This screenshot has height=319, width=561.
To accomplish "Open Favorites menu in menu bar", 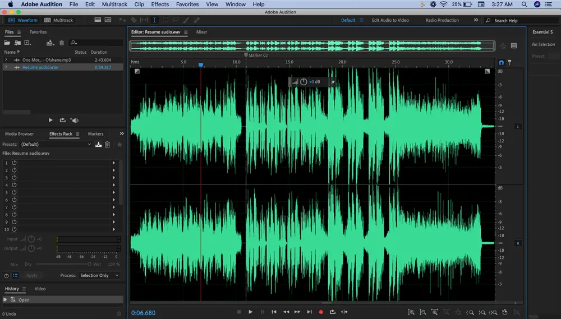I will (187, 4).
